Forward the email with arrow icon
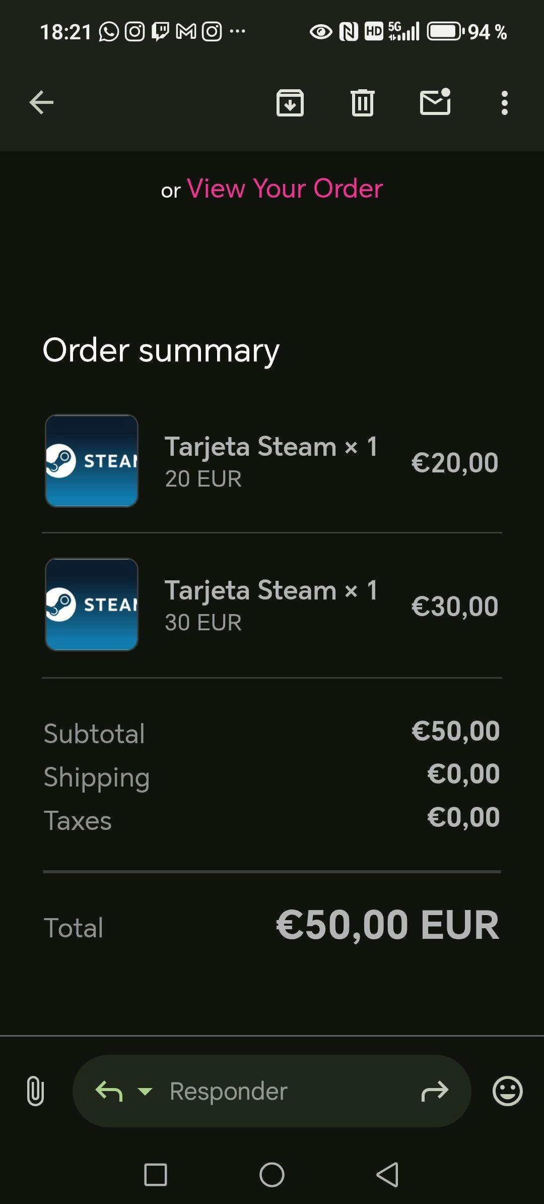Image resolution: width=544 pixels, height=1204 pixels. click(435, 1092)
